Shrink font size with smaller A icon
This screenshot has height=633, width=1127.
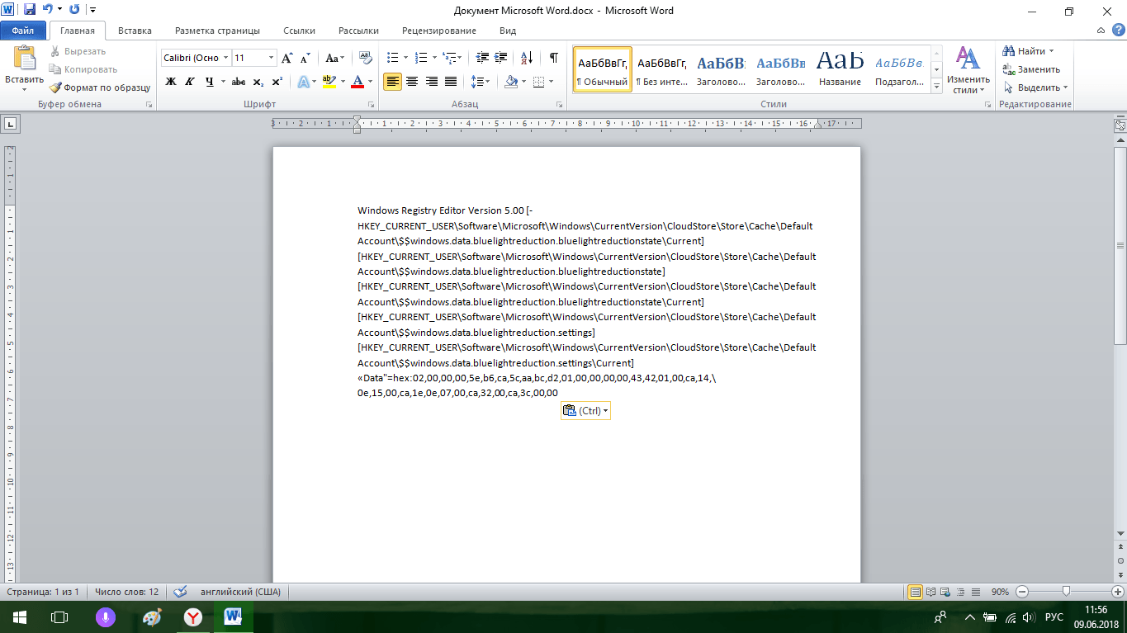coord(305,58)
